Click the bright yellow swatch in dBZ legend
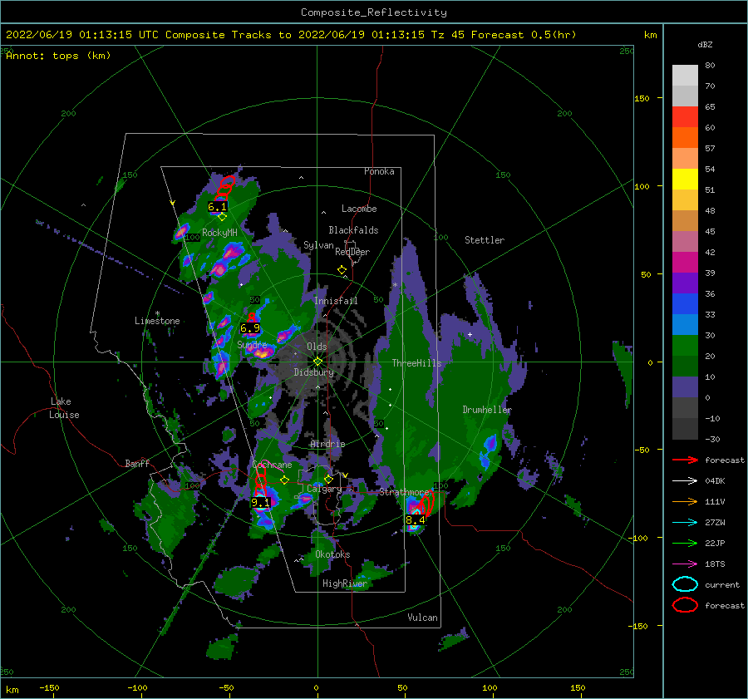 [x=685, y=180]
